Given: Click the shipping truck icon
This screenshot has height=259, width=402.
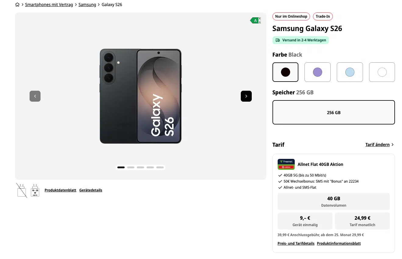Looking at the screenshot, I should [x=277, y=40].
